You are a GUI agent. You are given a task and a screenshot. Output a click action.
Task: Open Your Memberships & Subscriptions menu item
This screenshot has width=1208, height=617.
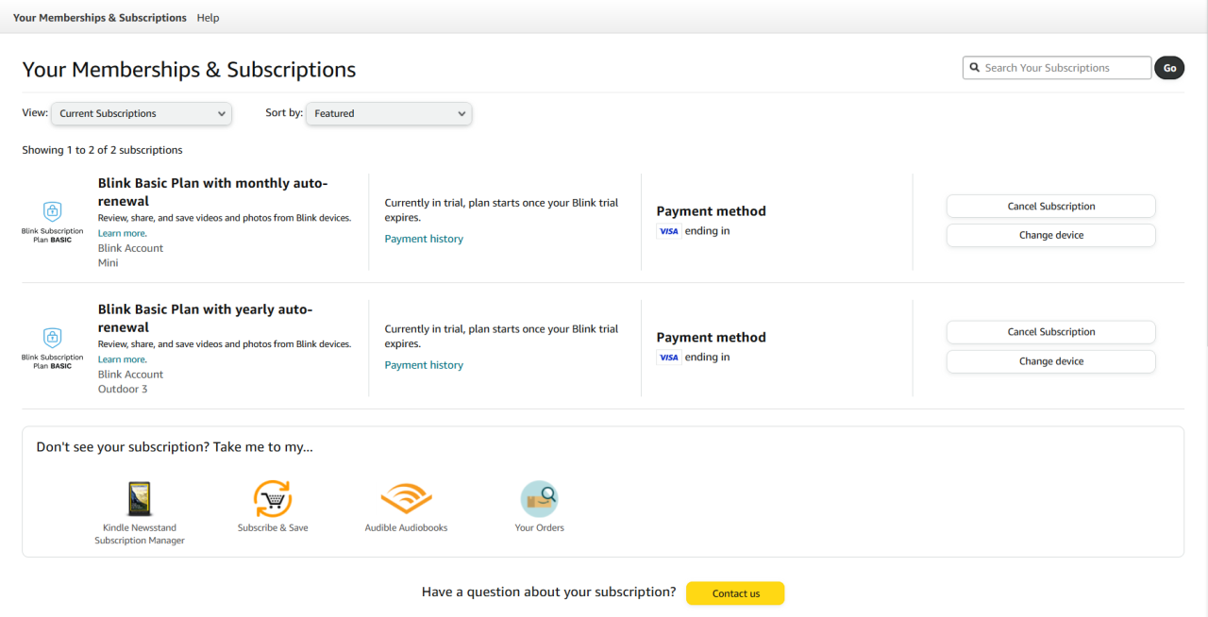[99, 17]
